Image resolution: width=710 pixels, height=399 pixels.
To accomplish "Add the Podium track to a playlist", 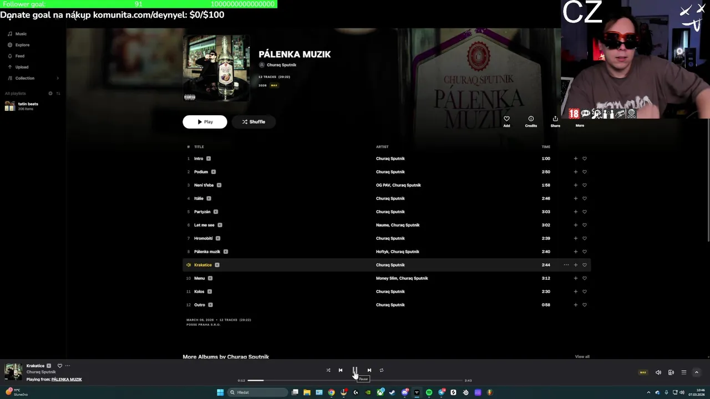I will (x=575, y=172).
